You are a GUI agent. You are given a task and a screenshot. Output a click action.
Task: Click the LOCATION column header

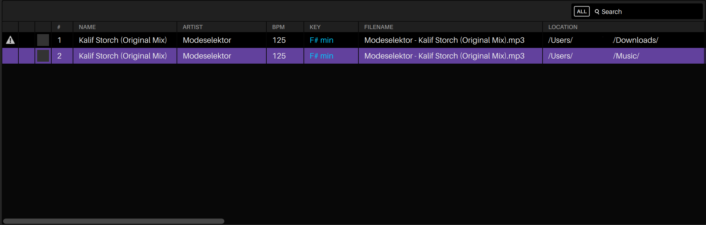coord(563,27)
